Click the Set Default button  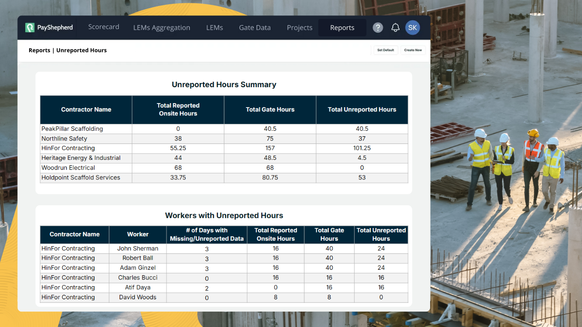point(386,50)
